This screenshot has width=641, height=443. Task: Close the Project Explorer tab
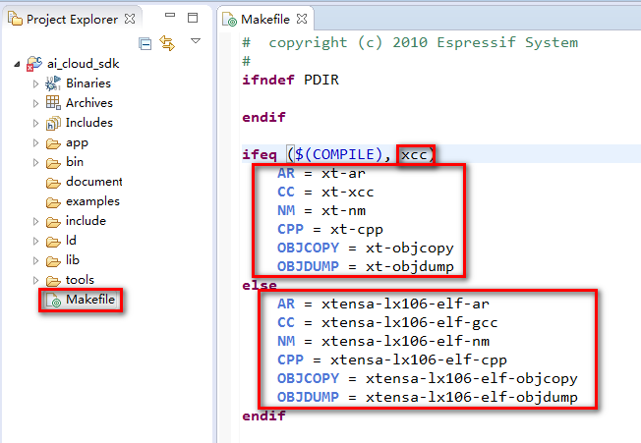click(x=130, y=19)
